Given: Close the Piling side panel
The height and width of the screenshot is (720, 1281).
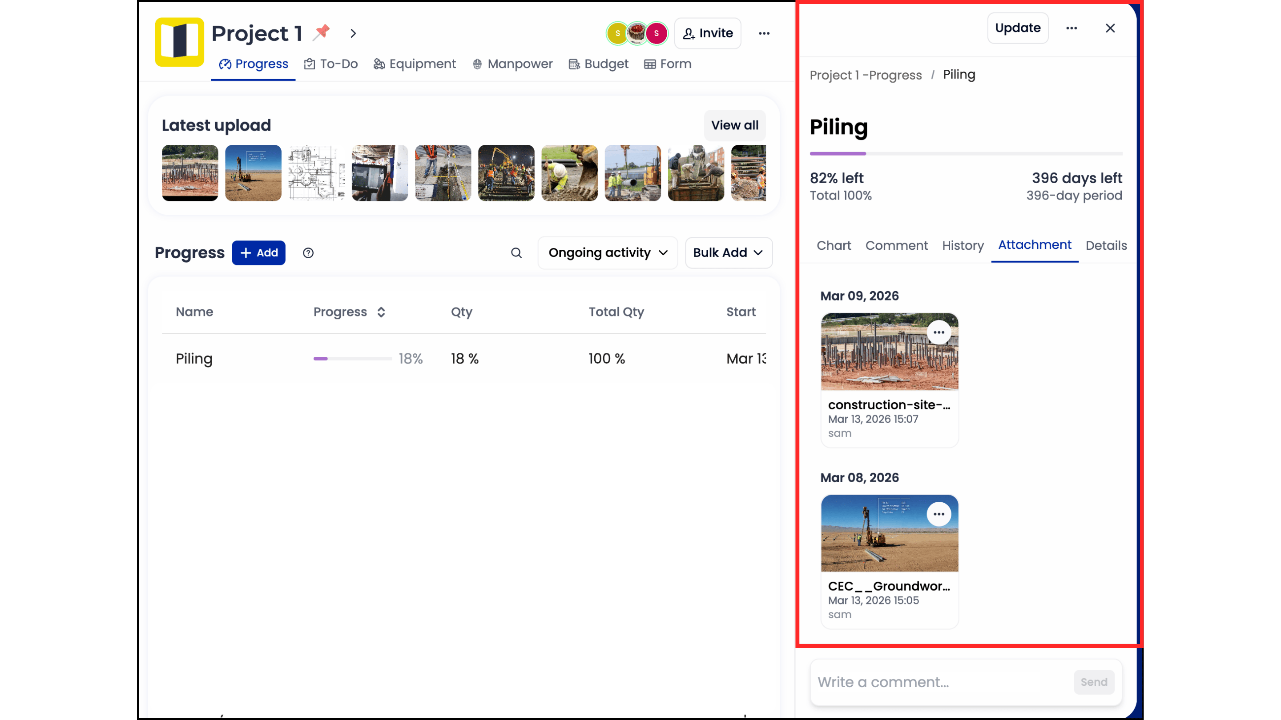Looking at the screenshot, I should (1110, 28).
